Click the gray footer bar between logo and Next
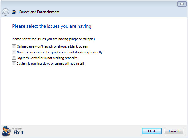 (83, 131)
